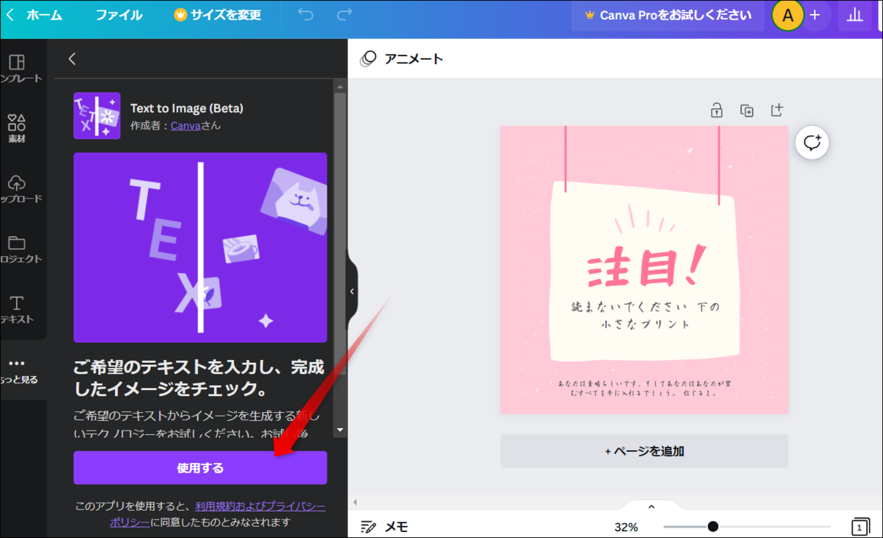Image resolution: width=883 pixels, height=538 pixels.
Task: Click the 使用する button
Action: point(200,468)
